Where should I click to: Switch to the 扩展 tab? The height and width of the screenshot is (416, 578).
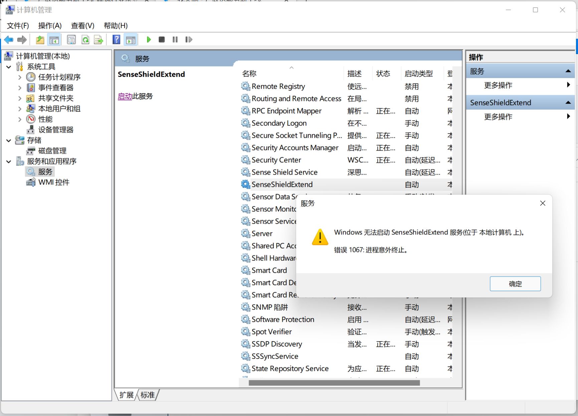click(x=127, y=395)
